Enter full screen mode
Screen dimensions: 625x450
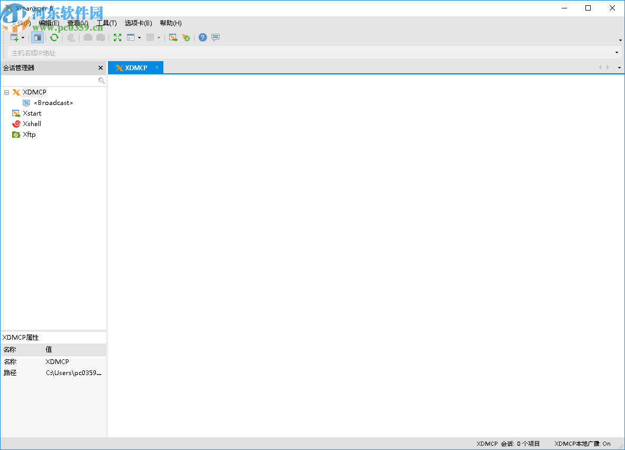point(117,37)
